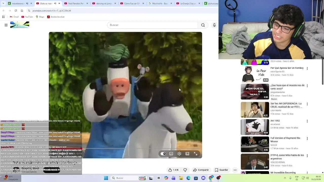
Task: Open Microsoft Teams from the taskbar
Action: point(173,178)
